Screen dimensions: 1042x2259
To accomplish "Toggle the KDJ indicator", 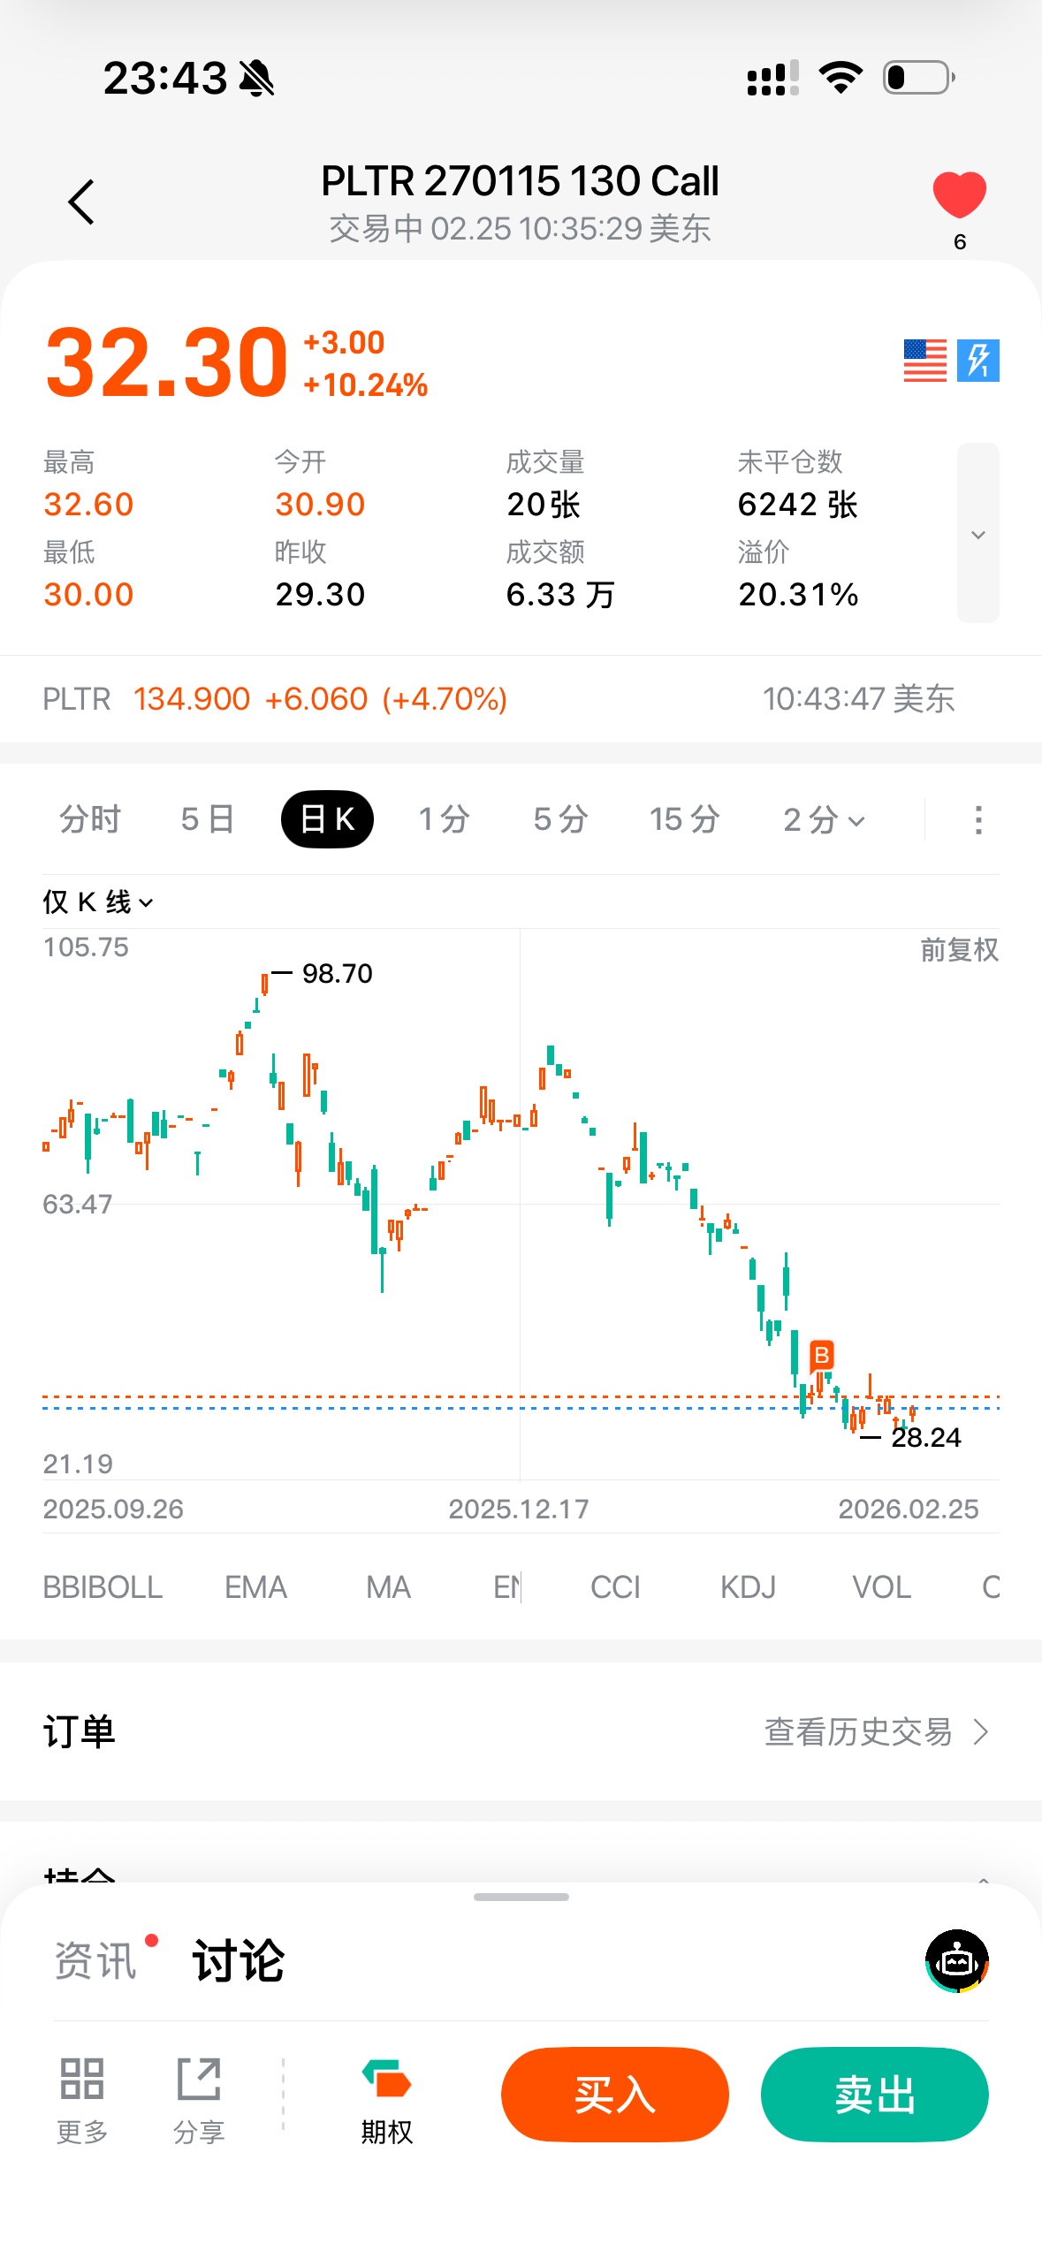I will point(748,1587).
